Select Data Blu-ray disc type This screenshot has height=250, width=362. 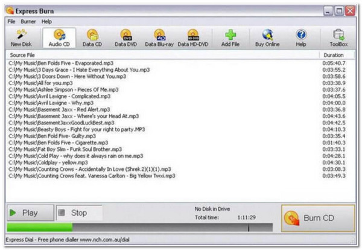159,38
